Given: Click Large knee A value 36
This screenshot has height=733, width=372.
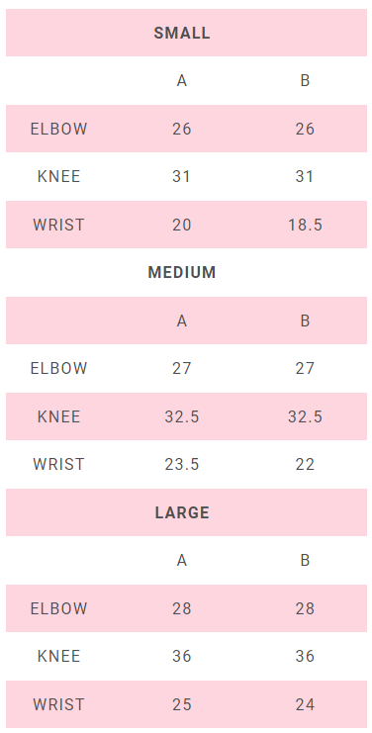Looking at the screenshot, I should [182, 656].
